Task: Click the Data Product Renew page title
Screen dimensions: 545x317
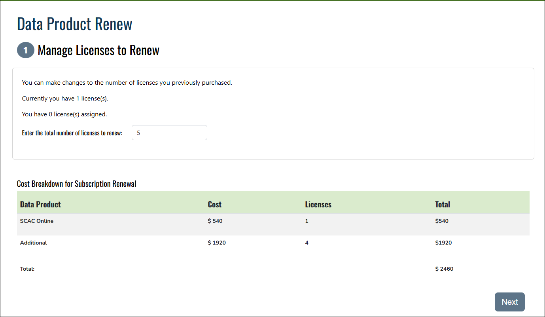Action: pyautogui.click(x=74, y=24)
